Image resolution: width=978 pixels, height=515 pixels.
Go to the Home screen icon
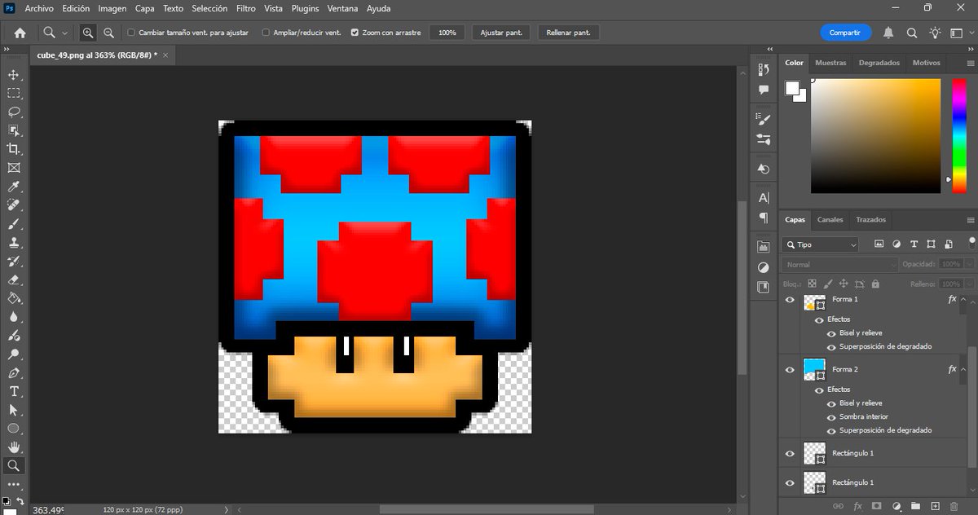[20, 33]
